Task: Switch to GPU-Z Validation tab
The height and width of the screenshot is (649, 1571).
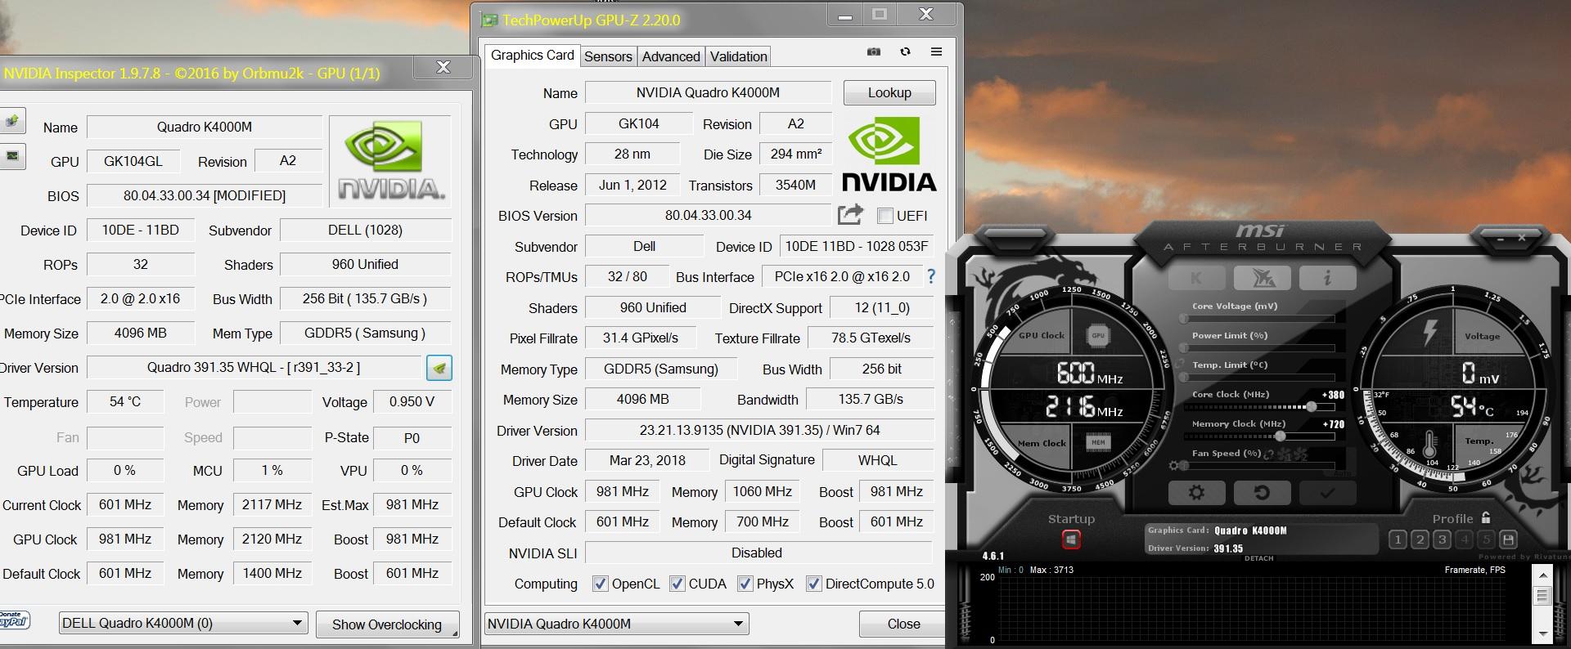Action: pos(738,56)
